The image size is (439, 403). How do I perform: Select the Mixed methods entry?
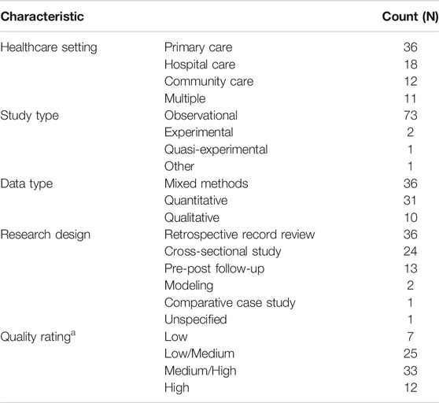pyautogui.click(x=206, y=183)
